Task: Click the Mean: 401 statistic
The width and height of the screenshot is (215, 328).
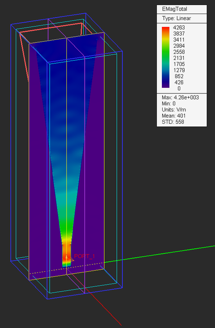Action: click(x=174, y=116)
